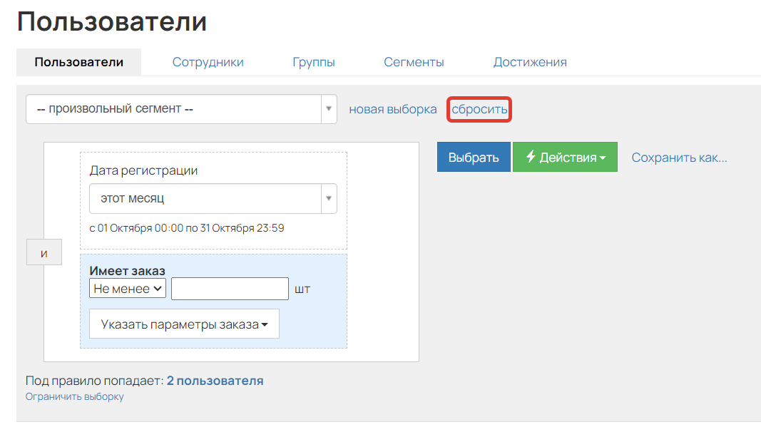
Task: Open the этот месяц date dropdown
Action: pyautogui.click(x=213, y=198)
